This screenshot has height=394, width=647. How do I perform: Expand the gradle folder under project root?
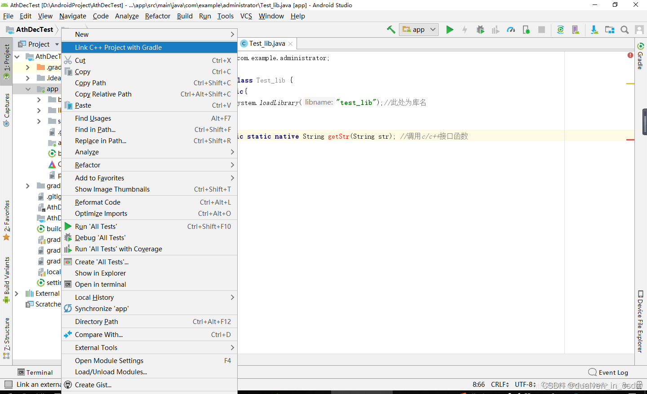[x=28, y=186]
